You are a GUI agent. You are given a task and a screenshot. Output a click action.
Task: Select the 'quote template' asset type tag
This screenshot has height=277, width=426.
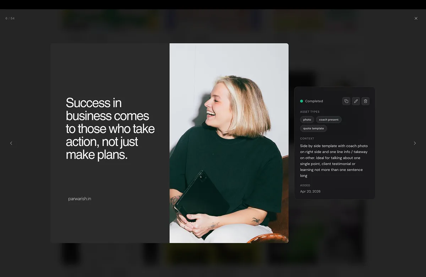point(313,128)
